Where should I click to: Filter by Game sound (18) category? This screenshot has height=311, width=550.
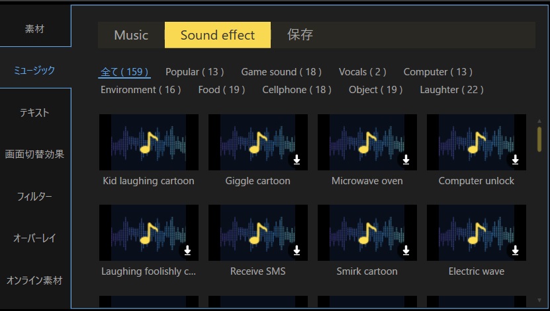point(281,72)
